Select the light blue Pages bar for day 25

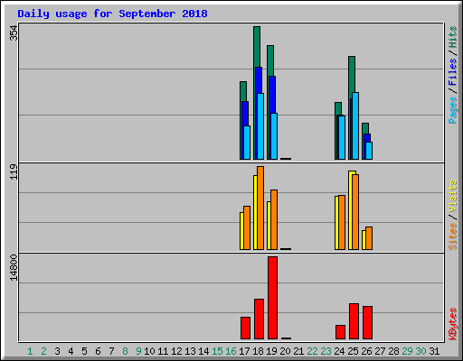[x=355, y=126]
